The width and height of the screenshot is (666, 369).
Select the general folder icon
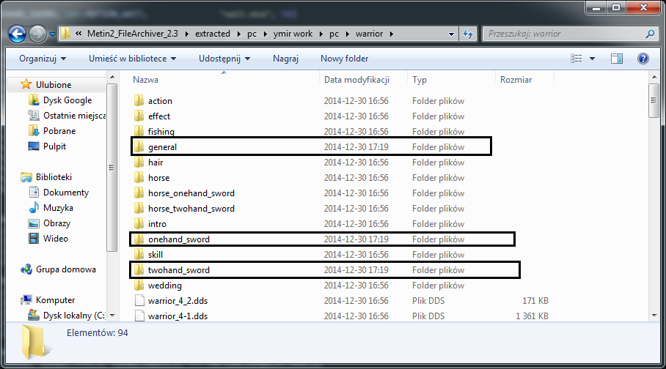coord(139,146)
